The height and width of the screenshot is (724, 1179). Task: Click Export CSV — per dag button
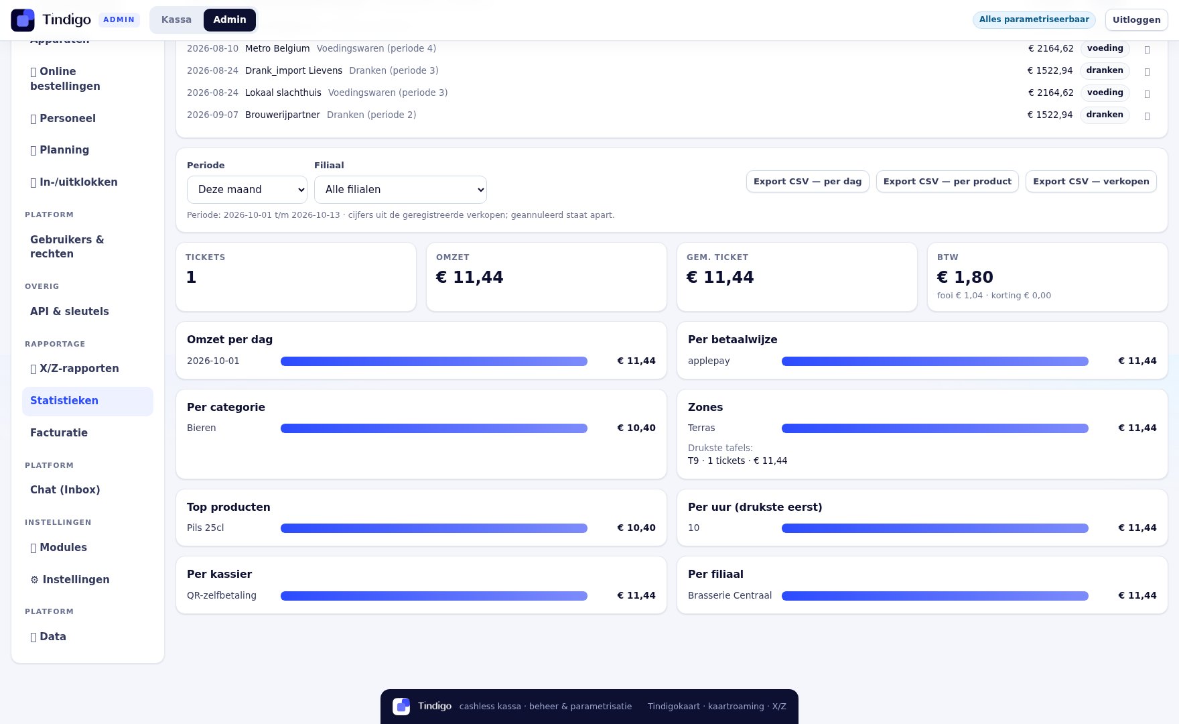click(808, 182)
